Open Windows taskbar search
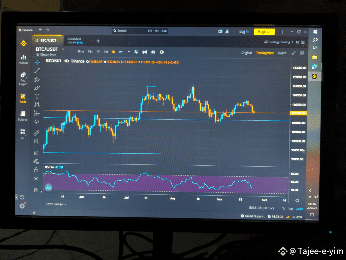This screenshot has width=346, height=260. 315,40
